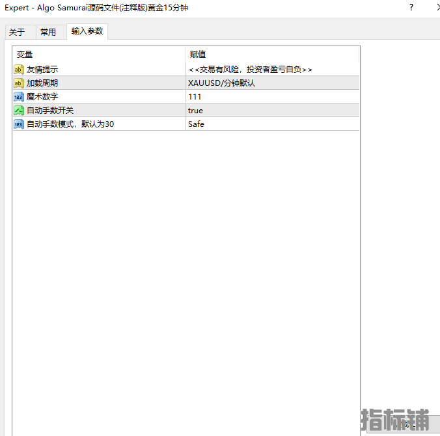Select the 魔术数字 variable name
Screen dimensions: 440x436
(42, 97)
